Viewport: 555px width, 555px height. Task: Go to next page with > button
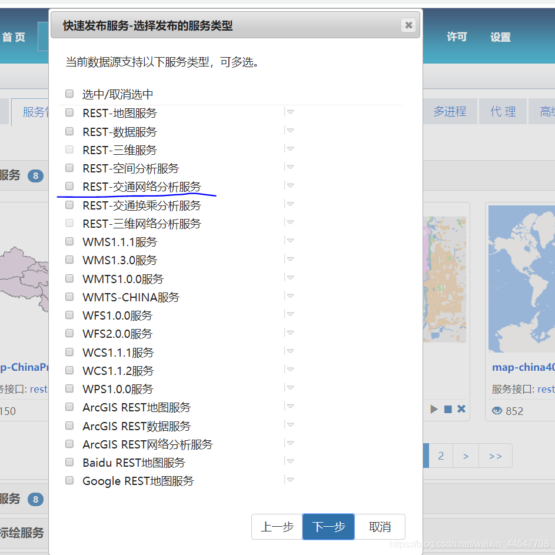coord(466,456)
